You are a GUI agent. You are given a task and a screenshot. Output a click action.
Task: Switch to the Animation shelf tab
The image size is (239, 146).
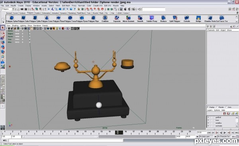click(x=55, y=13)
